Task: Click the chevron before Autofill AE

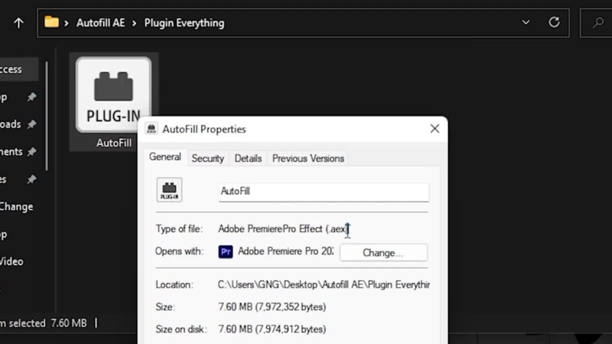Action: tap(66, 23)
